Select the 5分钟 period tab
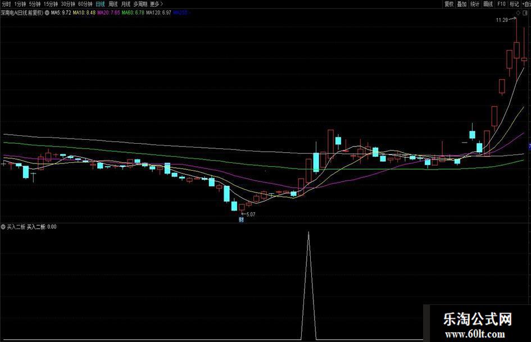Image resolution: width=531 pixels, height=342 pixels. [34, 4]
